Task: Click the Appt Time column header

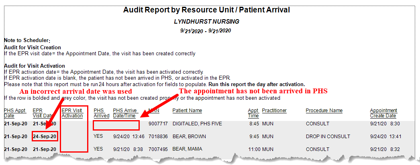Action: click(x=253, y=113)
